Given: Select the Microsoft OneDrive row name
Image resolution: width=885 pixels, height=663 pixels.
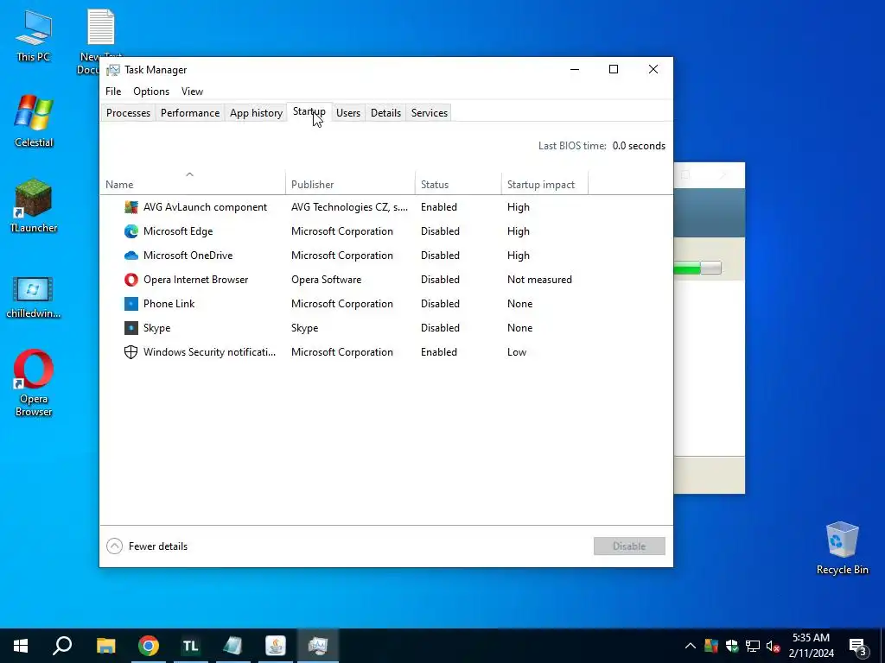Looking at the screenshot, I should pos(188,256).
